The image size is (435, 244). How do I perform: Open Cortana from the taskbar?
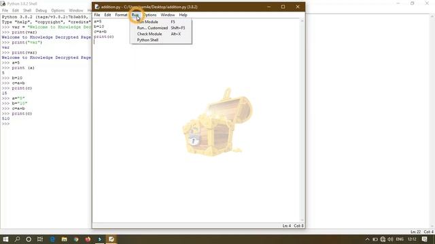coord(29,239)
